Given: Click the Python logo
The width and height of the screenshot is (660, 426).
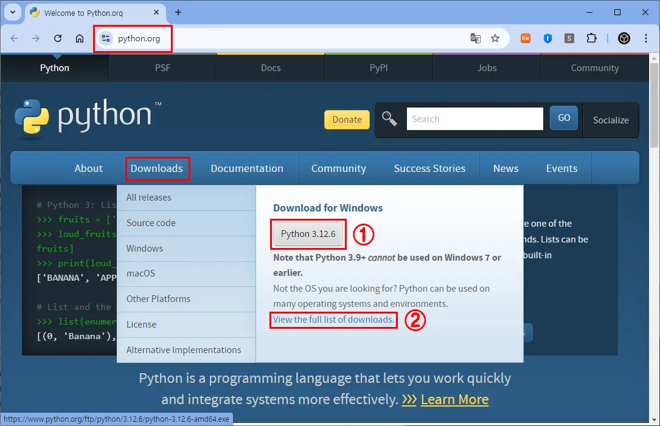Looking at the screenshot, I should (88, 117).
